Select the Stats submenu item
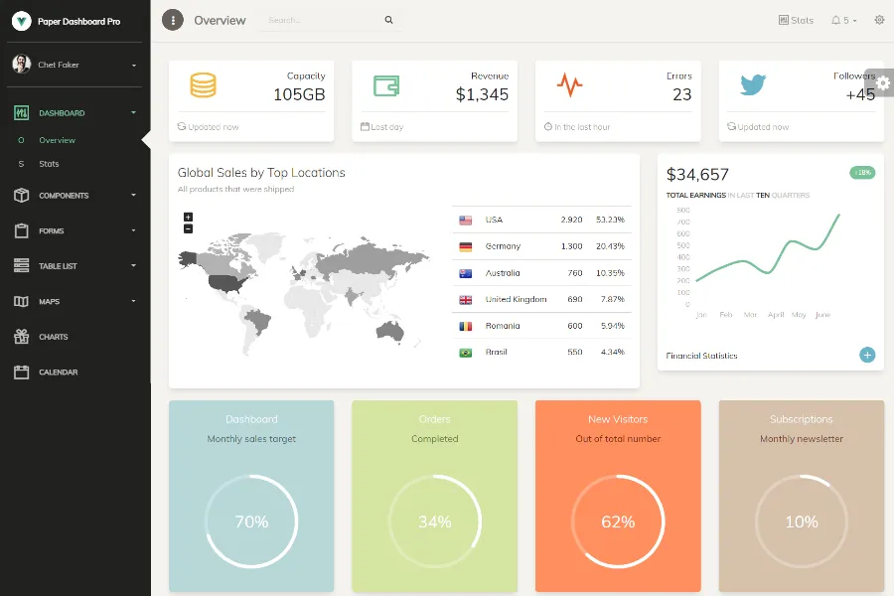Viewport: 894px width, 596px height. coord(49,164)
